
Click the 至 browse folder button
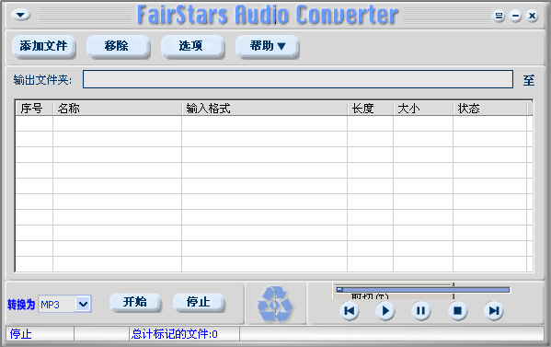click(529, 80)
